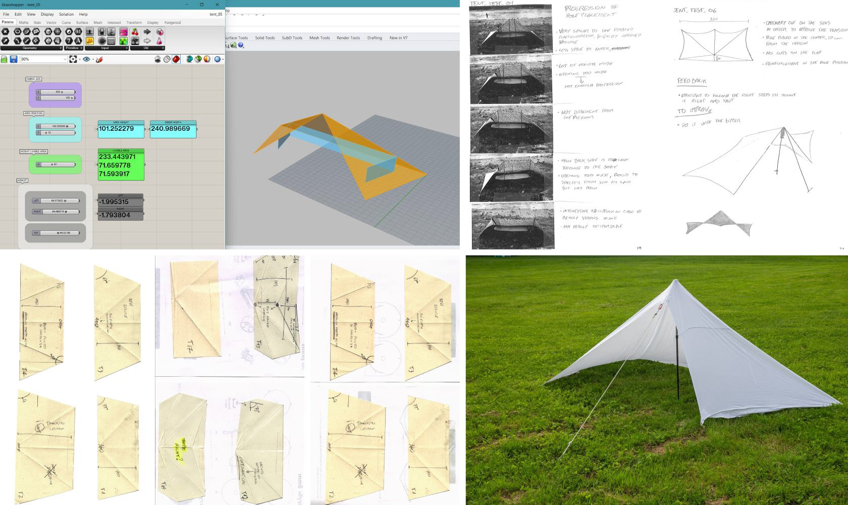
Task: Select the white outlined arrow Util icon
Action: 147,41
